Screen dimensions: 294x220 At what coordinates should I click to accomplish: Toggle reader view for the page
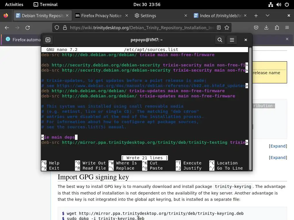pos(218,28)
